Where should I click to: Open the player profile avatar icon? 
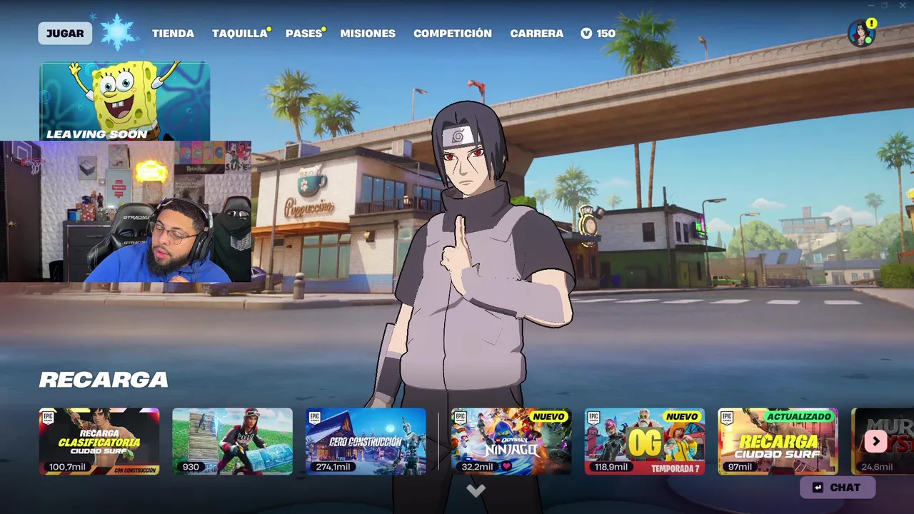pyautogui.click(x=860, y=33)
